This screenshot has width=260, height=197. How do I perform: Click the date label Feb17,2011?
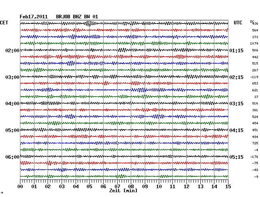34,17
